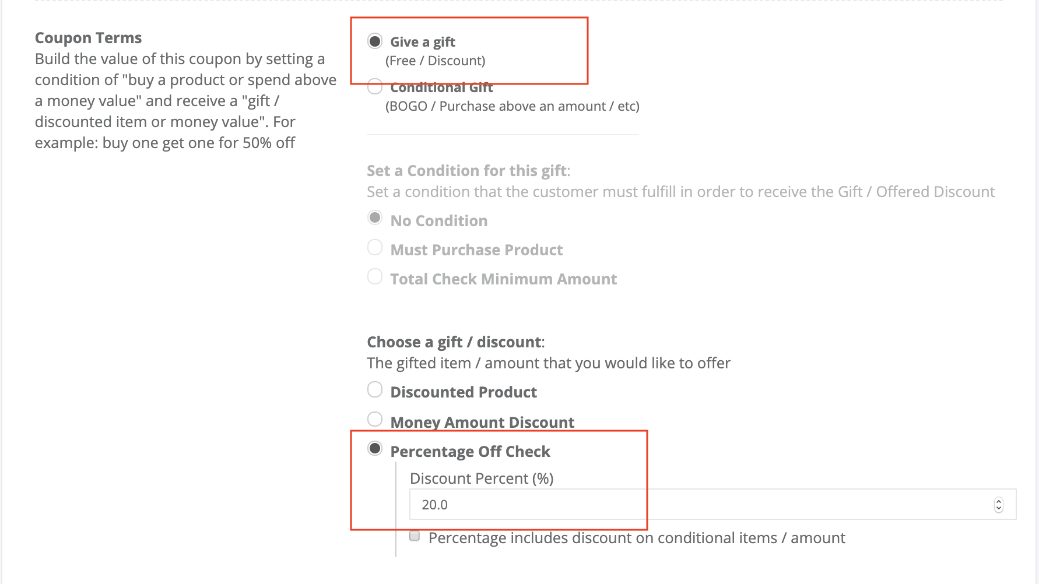Click the "Discounted Product" label text

tap(464, 392)
